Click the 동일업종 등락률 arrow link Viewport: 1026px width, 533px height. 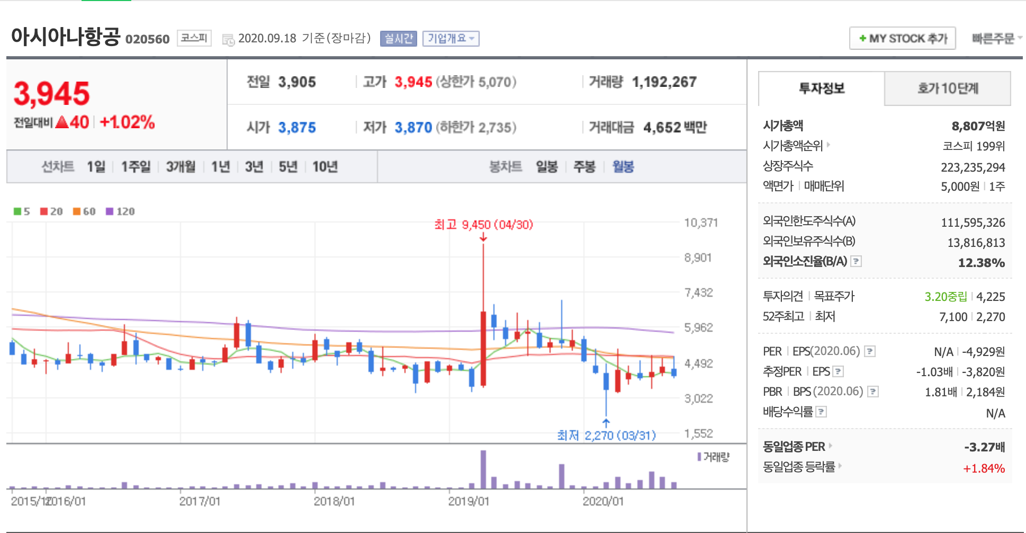840,466
